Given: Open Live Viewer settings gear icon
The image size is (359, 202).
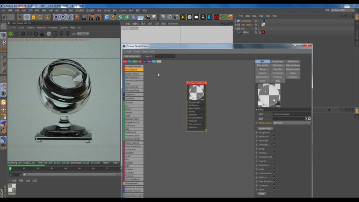Looking at the screenshot, I should pyautogui.click(x=36, y=34).
